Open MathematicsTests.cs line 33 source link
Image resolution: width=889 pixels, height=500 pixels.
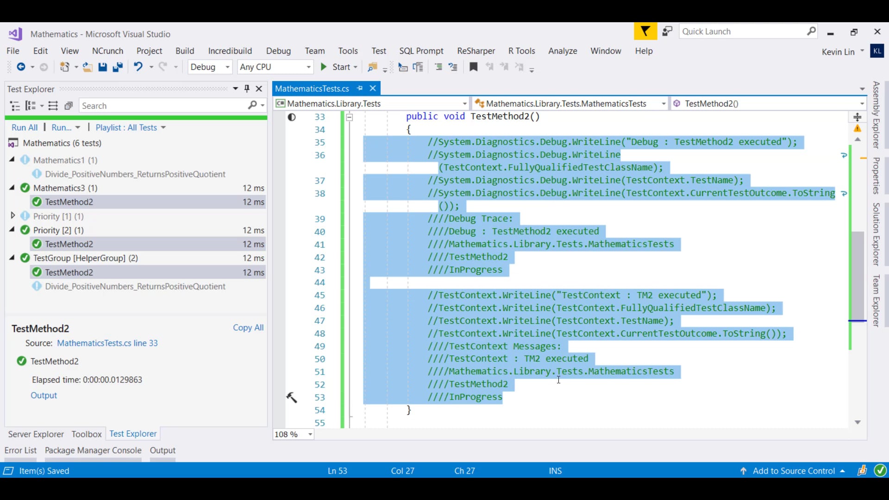pos(107,343)
